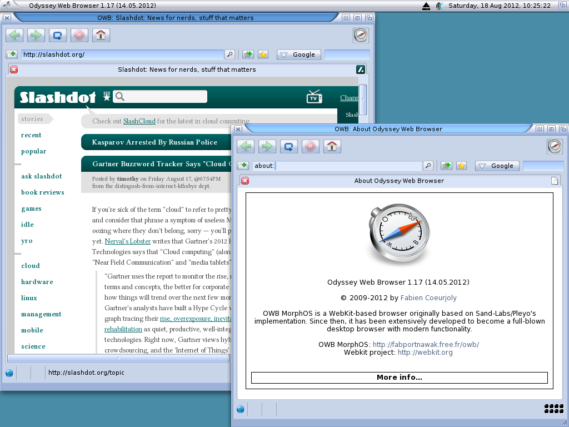Open the Google search engine dropdown in the Slashdot window
Viewport: 569px width, 427px height.
299,54
